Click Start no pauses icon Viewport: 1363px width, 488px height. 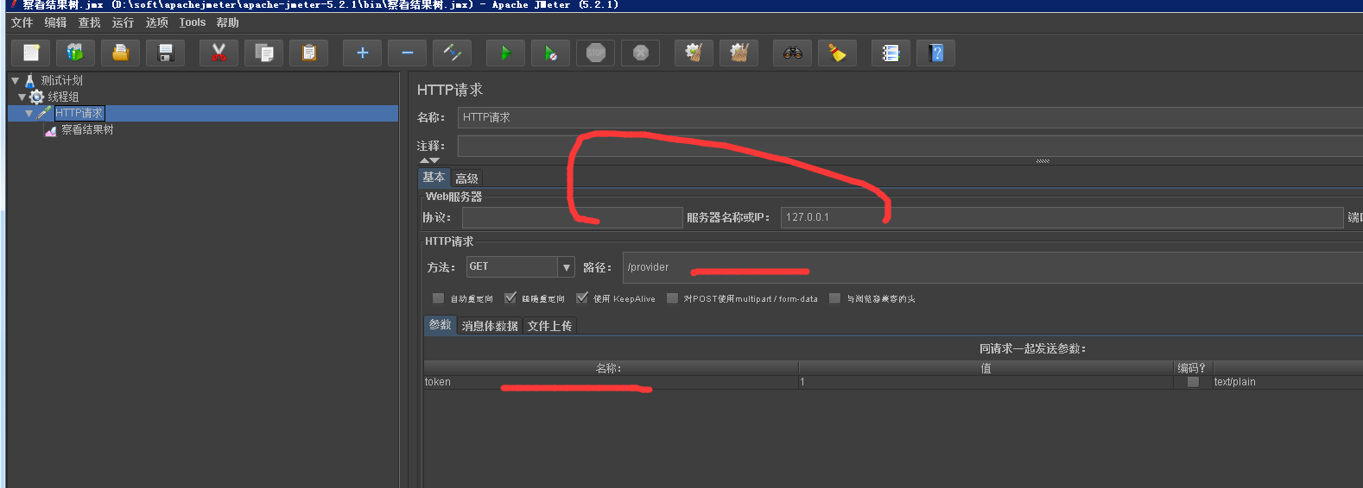tap(551, 53)
